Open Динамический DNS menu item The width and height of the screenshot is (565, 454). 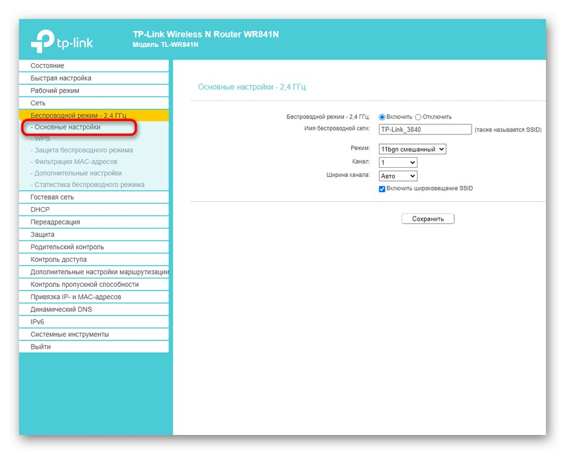click(94, 309)
